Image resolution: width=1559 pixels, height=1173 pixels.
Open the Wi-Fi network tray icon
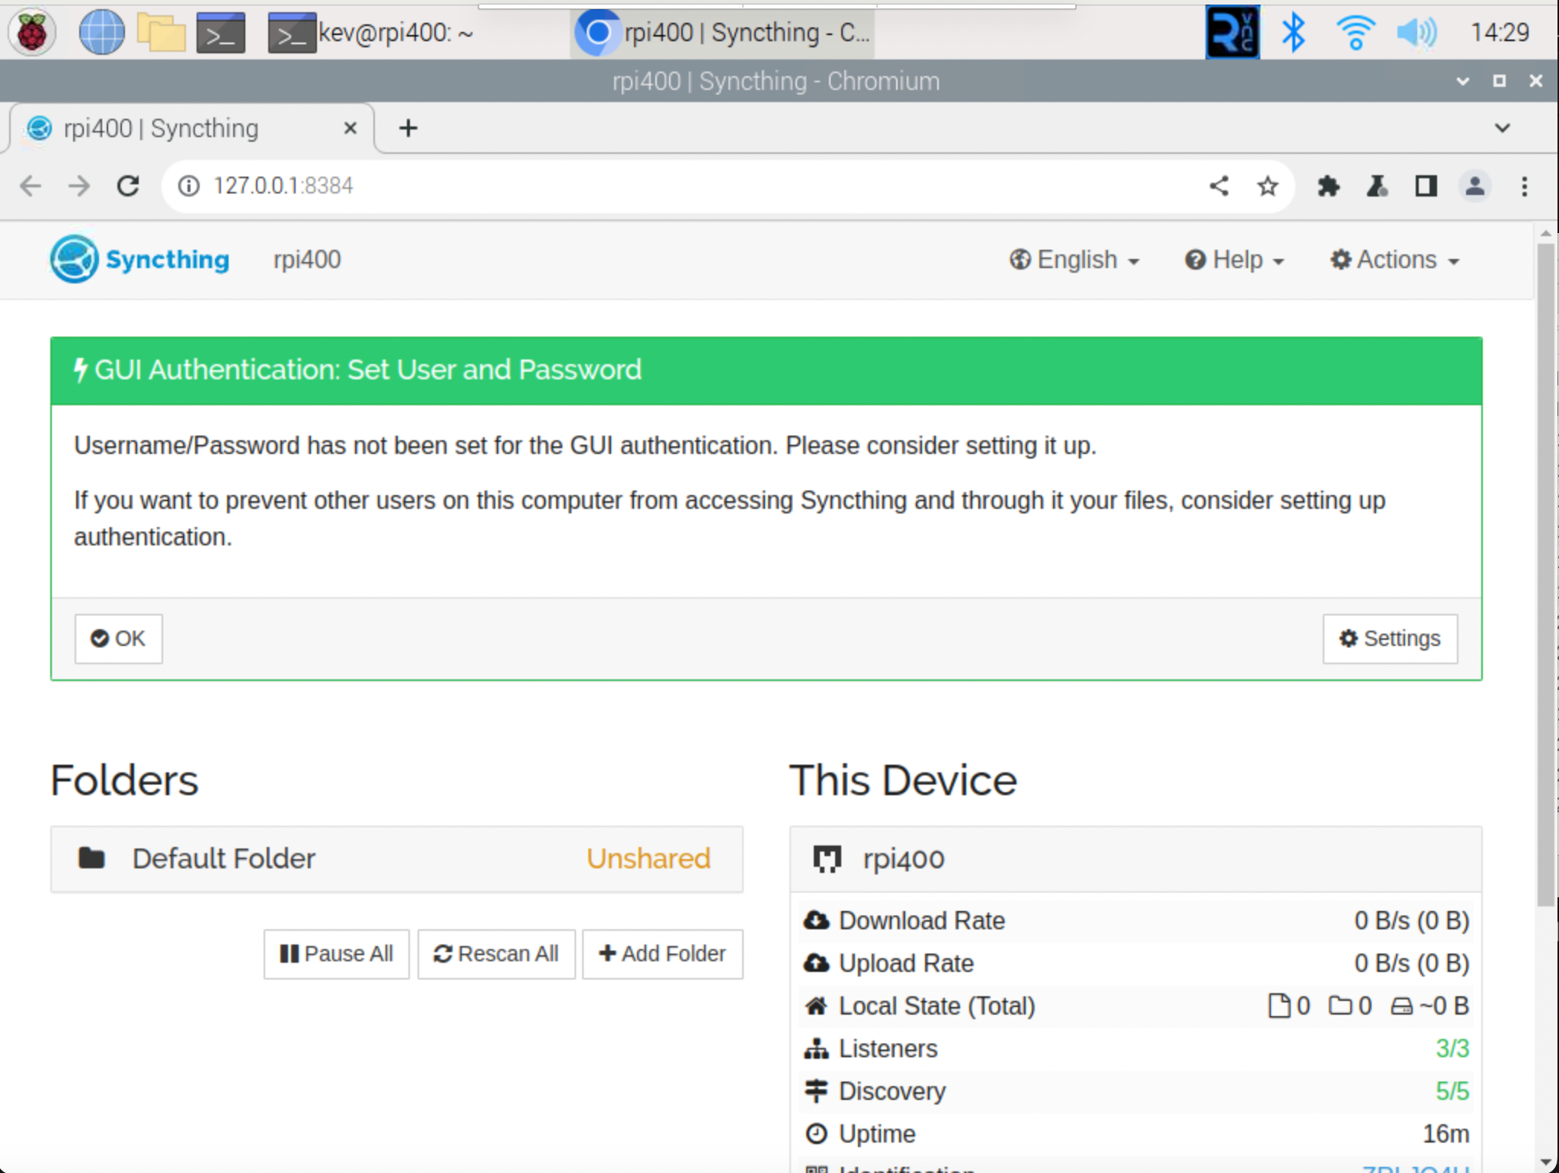click(1355, 33)
